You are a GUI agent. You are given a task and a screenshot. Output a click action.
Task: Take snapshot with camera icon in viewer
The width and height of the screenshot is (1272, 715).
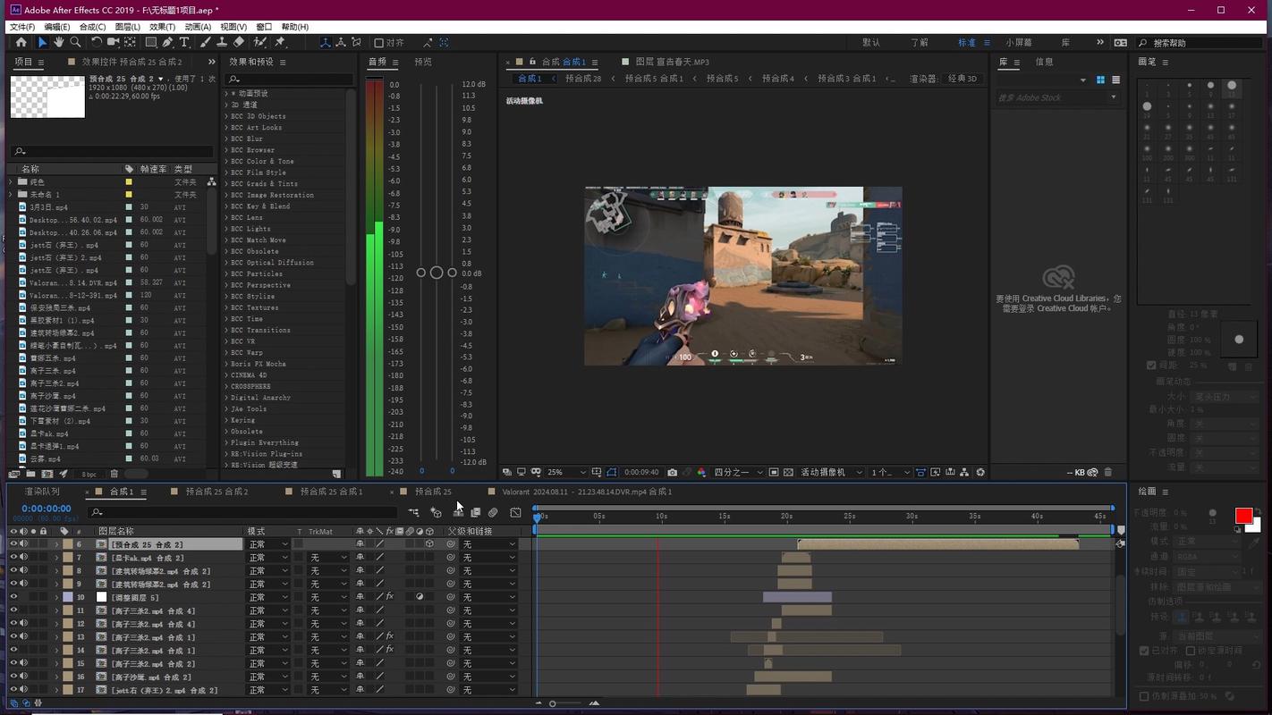pyautogui.click(x=673, y=472)
